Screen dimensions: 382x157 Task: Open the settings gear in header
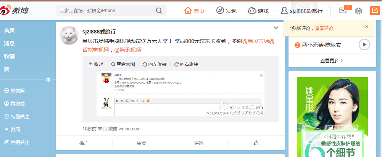358,11
